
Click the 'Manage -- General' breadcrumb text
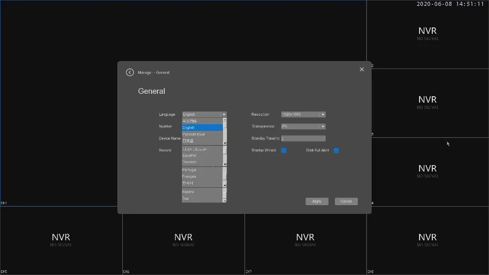(x=154, y=73)
